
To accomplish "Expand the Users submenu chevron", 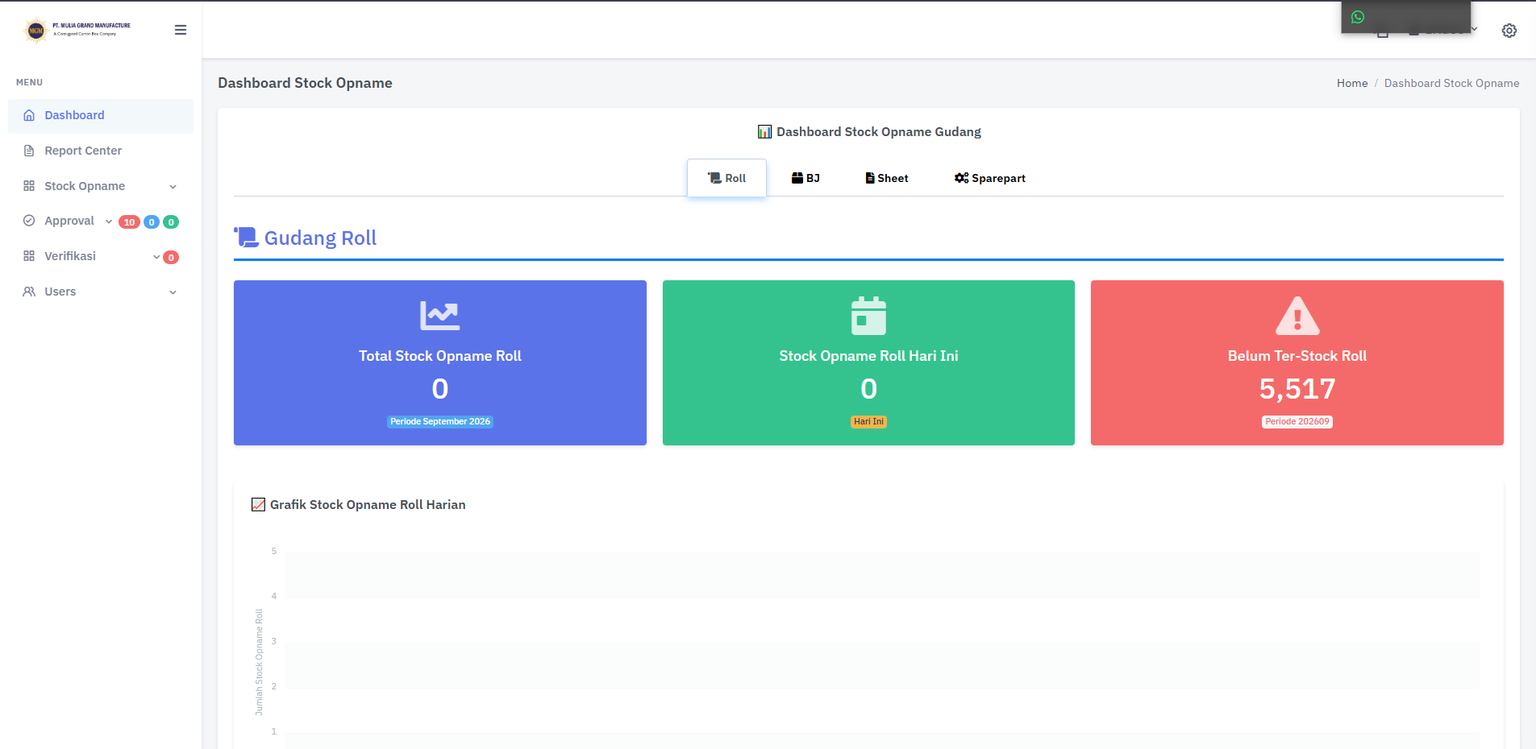I will tap(173, 292).
